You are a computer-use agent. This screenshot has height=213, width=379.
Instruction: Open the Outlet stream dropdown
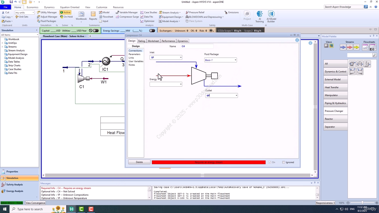click(236, 96)
